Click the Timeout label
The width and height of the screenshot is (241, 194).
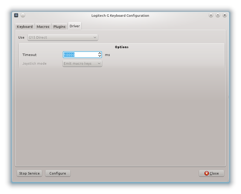(x=30, y=55)
